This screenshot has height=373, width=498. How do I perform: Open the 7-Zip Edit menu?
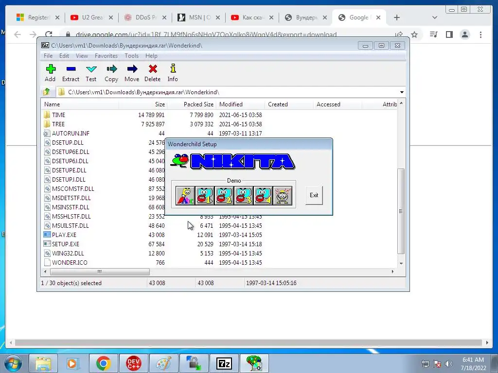click(64, 56)
